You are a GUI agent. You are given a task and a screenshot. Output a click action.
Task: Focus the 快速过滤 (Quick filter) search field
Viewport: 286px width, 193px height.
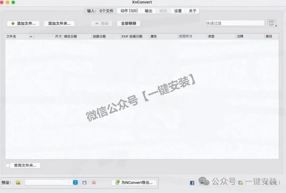235,23
